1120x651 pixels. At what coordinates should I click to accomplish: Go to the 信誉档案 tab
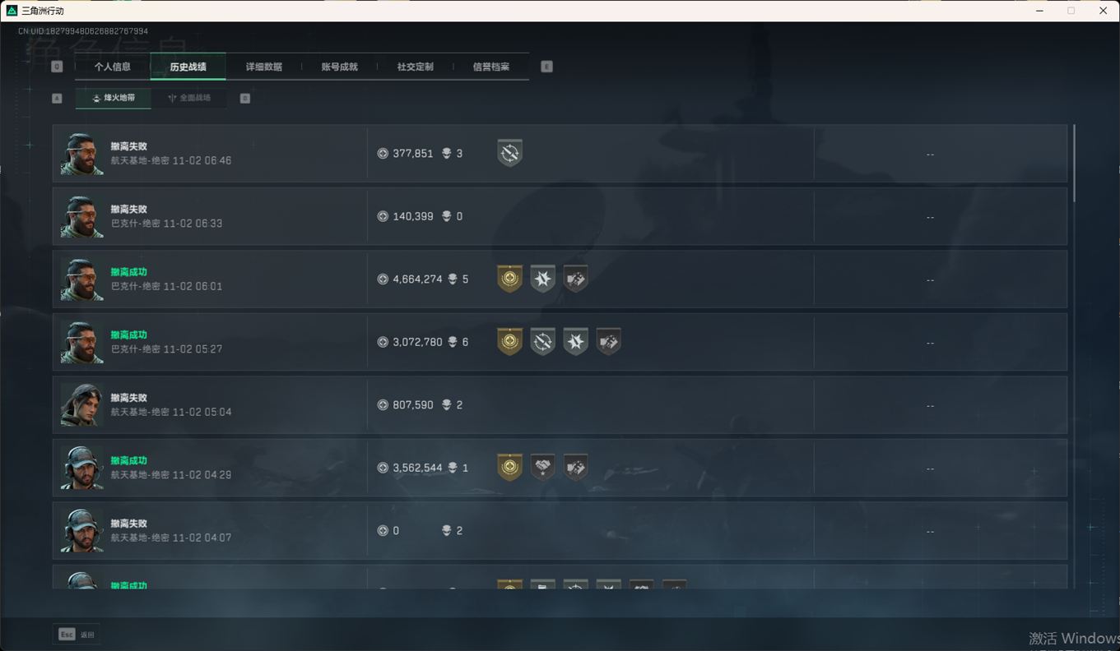[491, 67]
